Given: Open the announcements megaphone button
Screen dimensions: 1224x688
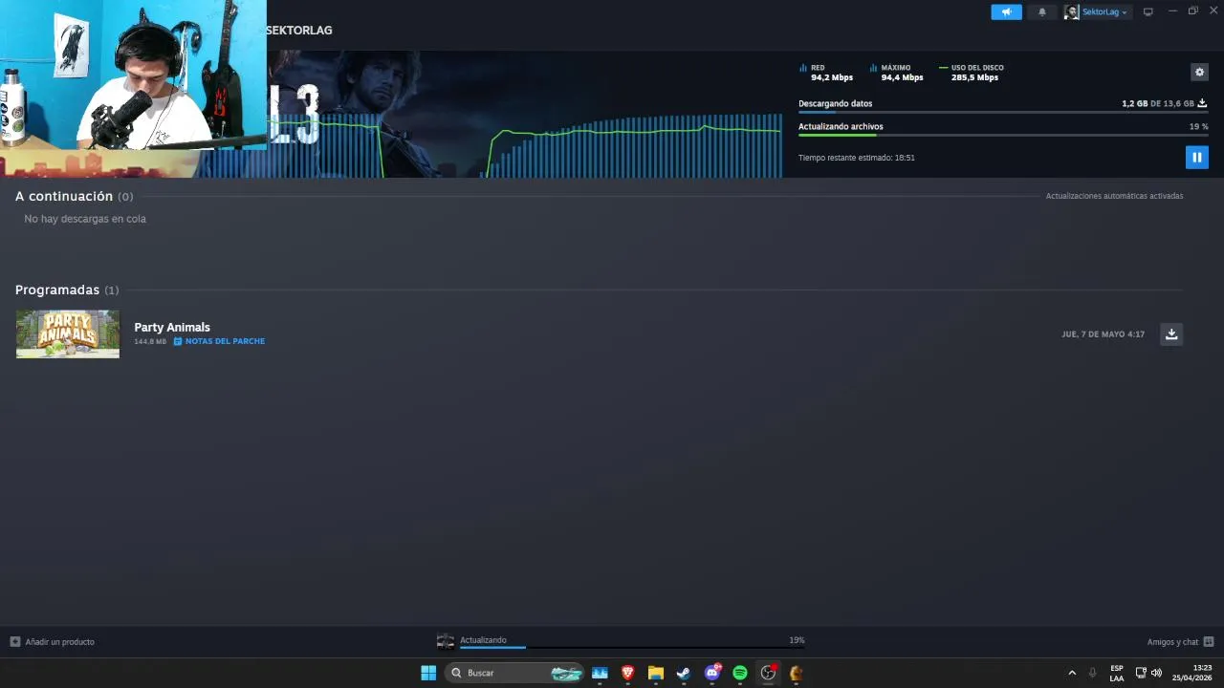Looking at the screenshot, I should pyautogui.click(x=1006, y=11).
